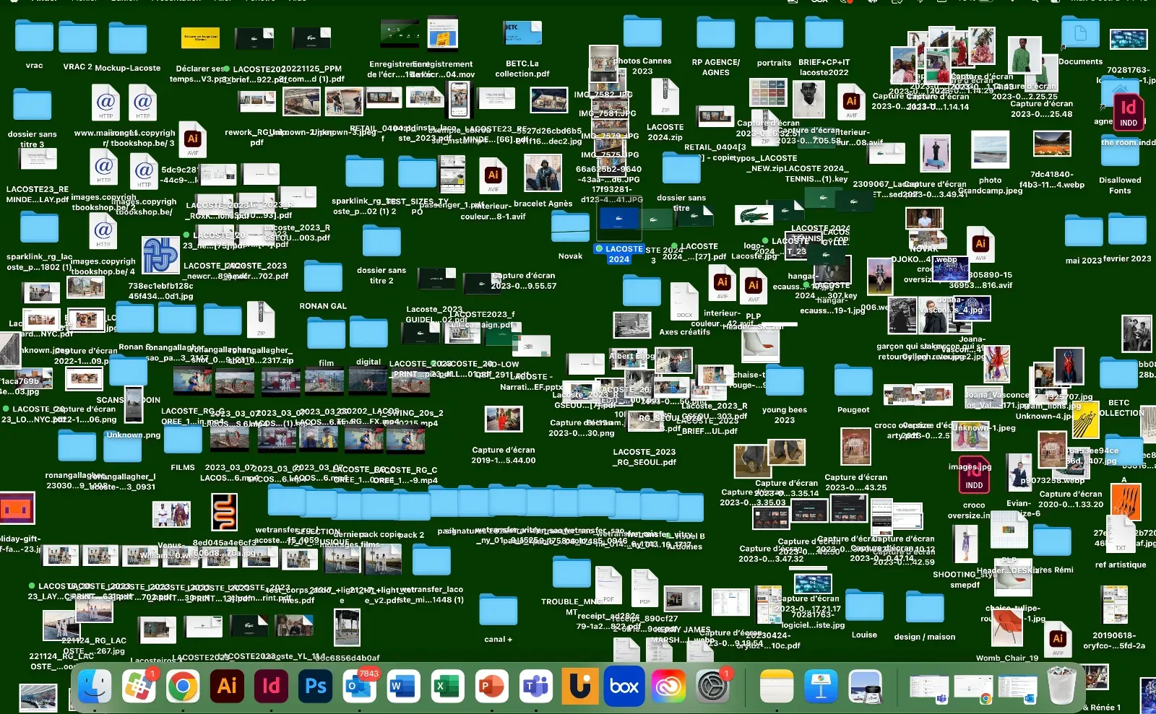The width and height of the screenshot is (1156, 714).
Task: Open Adobe Creative Cloud from the dock
Action: (x=668, y=686)
